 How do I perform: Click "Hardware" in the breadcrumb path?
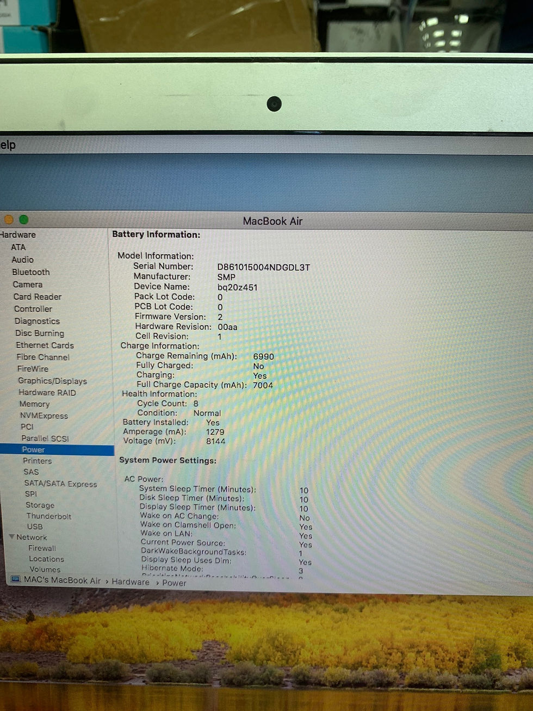[x=131, y=582]
